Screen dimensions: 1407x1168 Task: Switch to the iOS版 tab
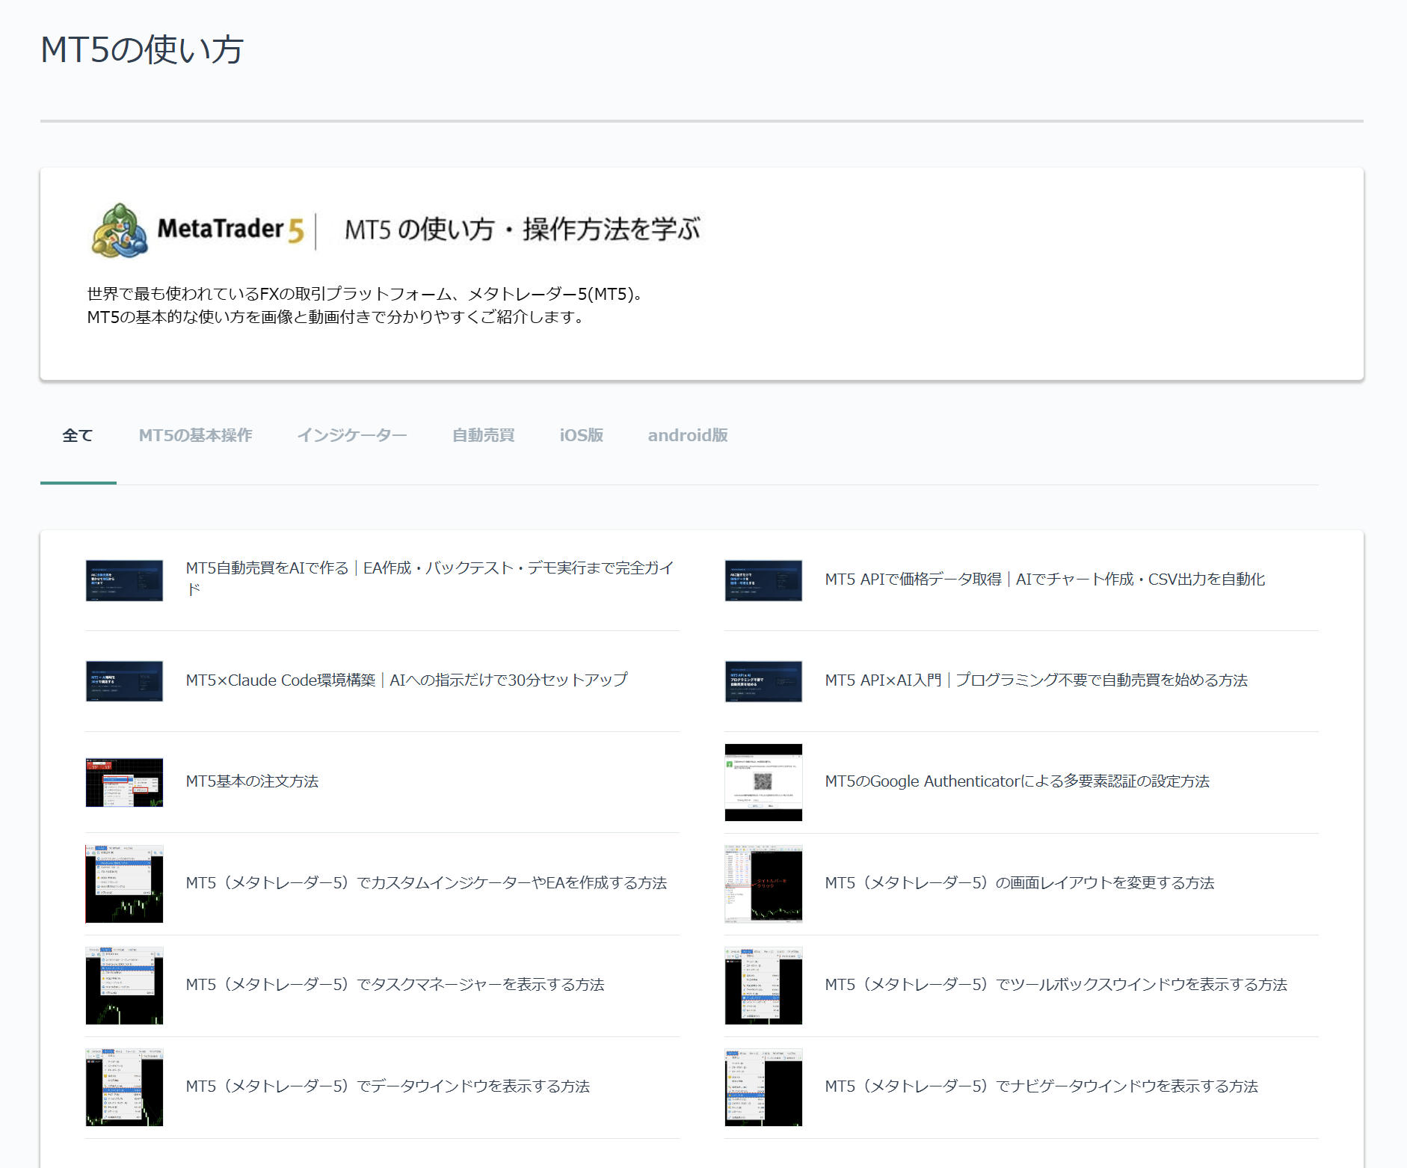tap(582, 435)
